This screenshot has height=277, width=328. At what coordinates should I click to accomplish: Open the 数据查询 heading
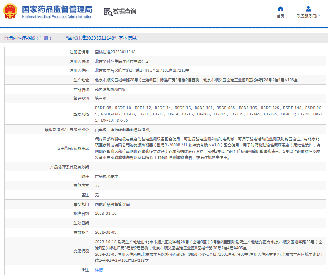click(x=125, y=11)
